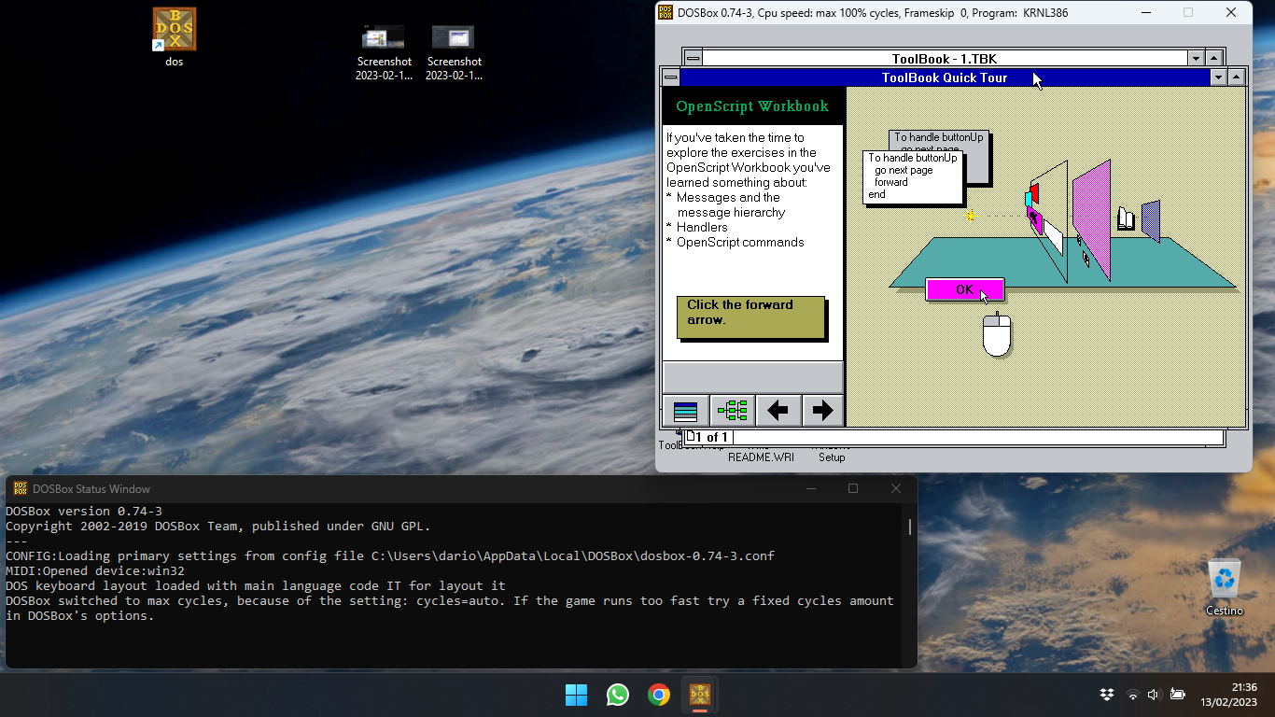The image size is (1275, 717).
Task: Maximize the DOSBox Status Window
Action: [852, 488]
